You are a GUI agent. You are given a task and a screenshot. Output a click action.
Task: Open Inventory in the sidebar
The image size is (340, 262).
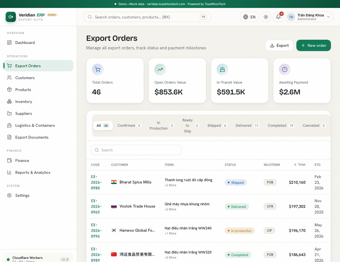38,102
